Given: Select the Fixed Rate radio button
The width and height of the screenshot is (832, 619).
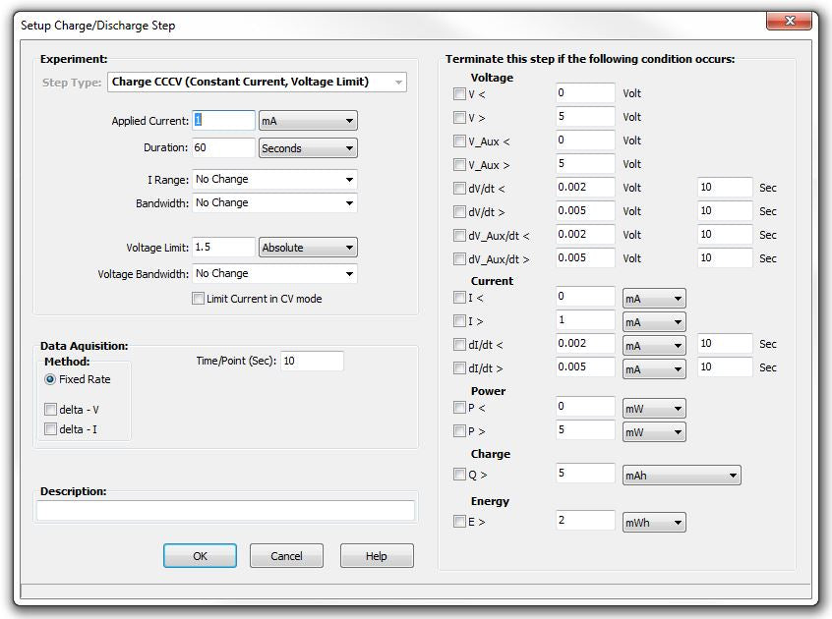Looking at the screenshot, I should (x=51, y=379).
